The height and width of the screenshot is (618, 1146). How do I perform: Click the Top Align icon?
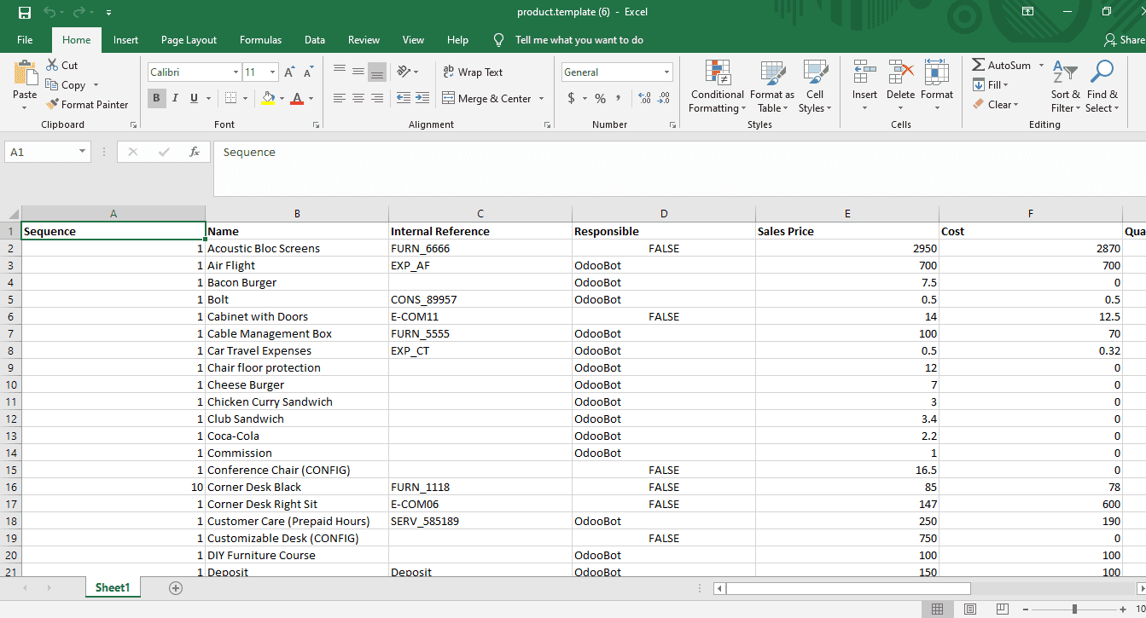[x=340, y=72]
